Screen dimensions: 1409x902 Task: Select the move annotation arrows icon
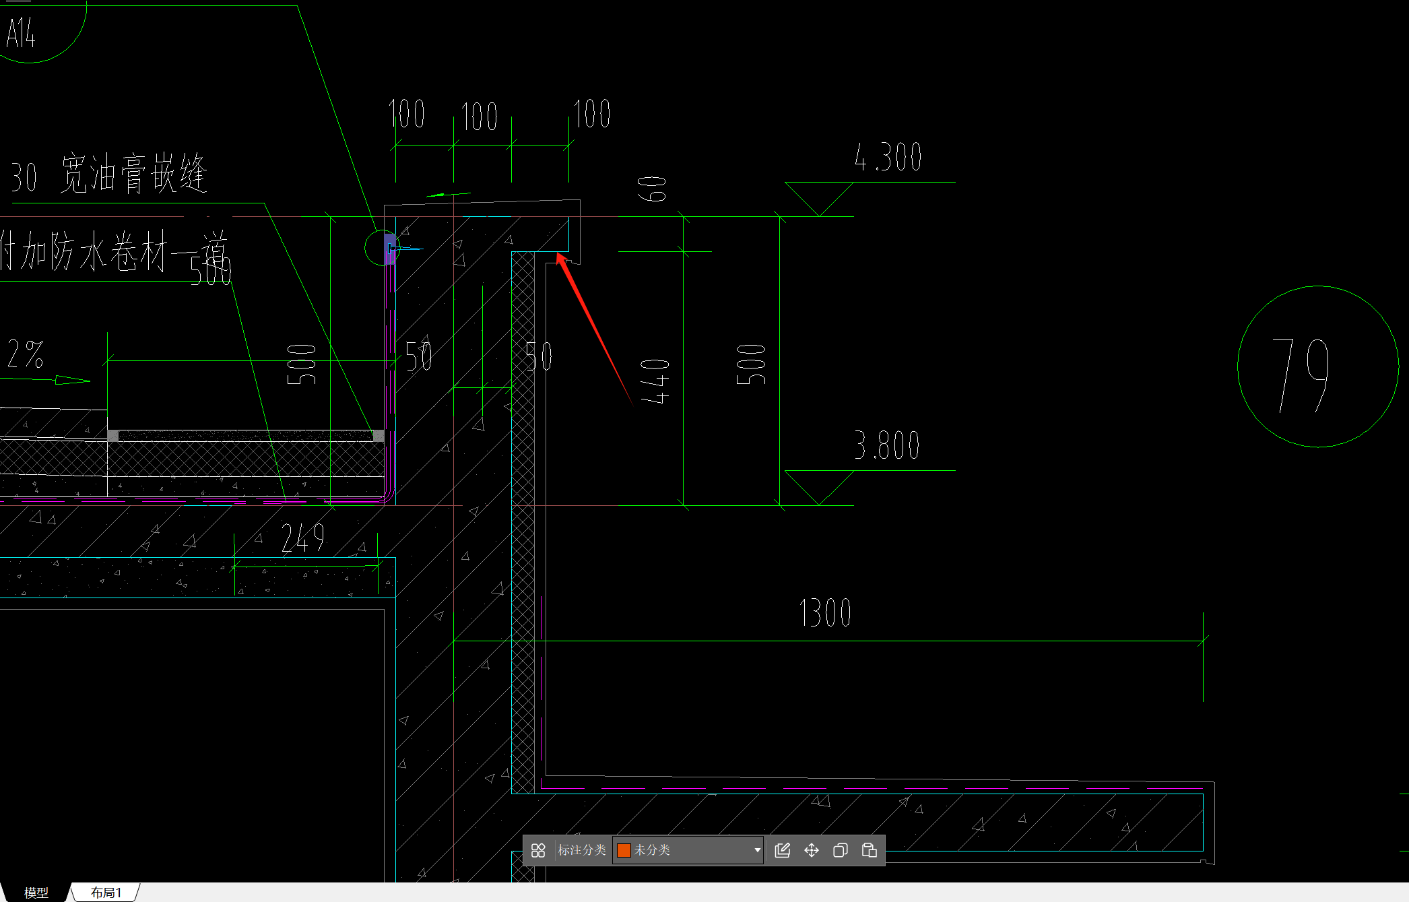pyautogui.click(x=811, y=850)
